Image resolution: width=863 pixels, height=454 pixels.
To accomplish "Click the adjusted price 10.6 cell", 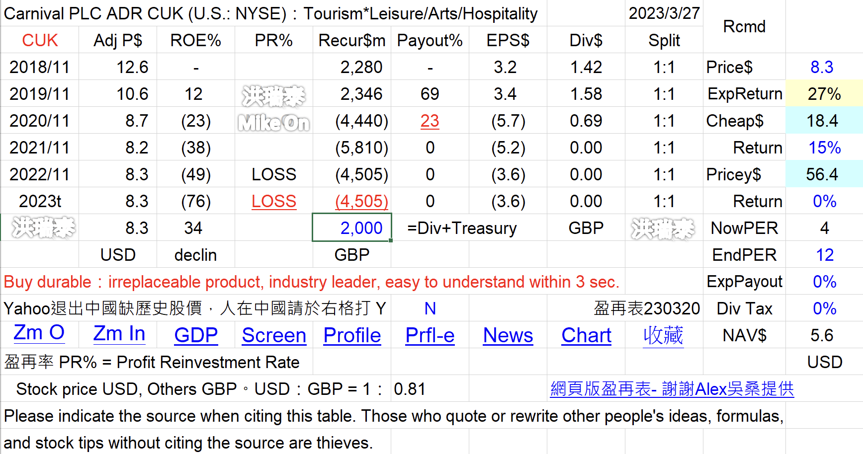I will pyautogui.click(x=118, y=94).
